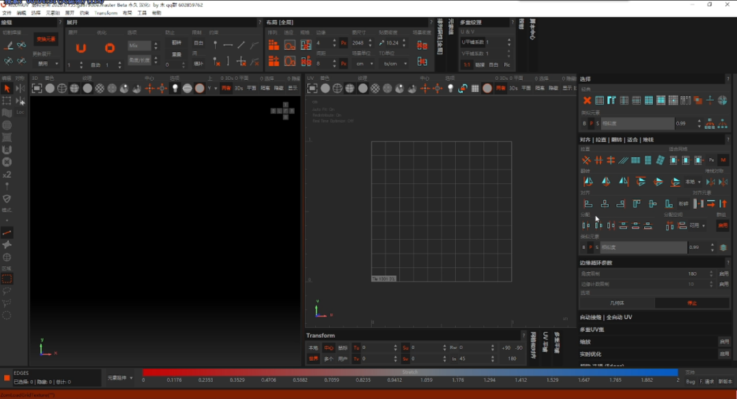Toggle the orange 启用 group button
This screenshot has height=399, width=737.
[x=723, y=226]
